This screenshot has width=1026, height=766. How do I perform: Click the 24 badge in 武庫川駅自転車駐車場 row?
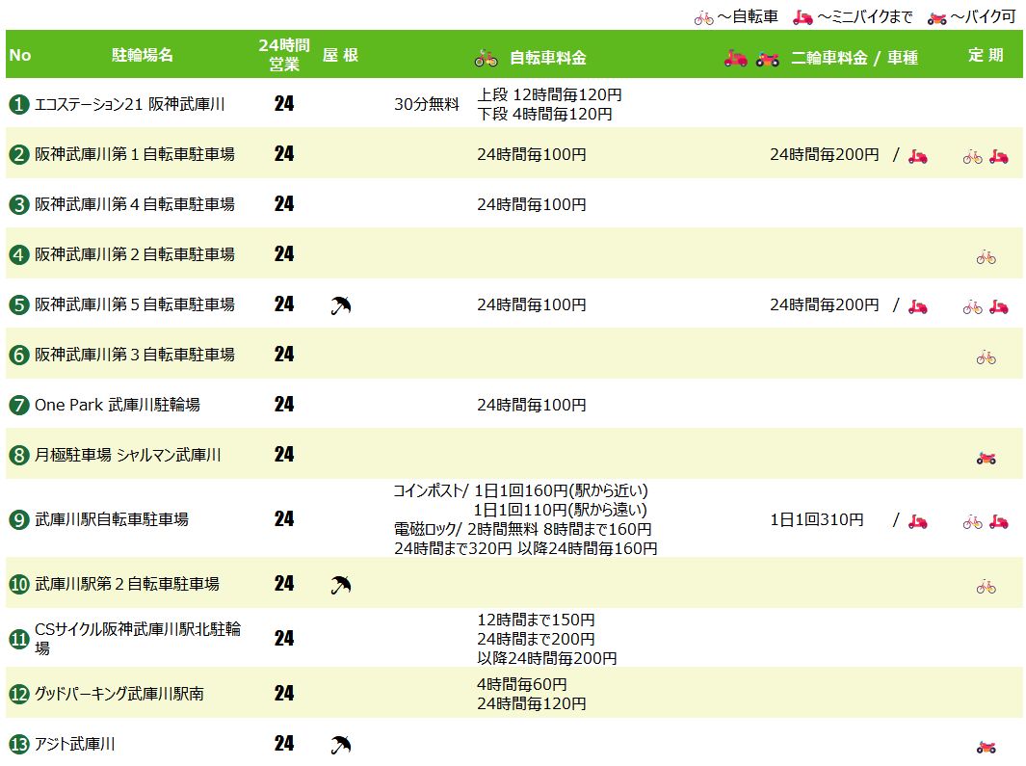pyautogui.click(x=284, y=519)
